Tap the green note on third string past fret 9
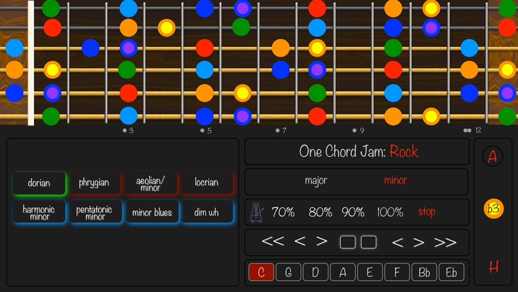The height and width of the screenshot is (292, 518). (x=393, y=48)
